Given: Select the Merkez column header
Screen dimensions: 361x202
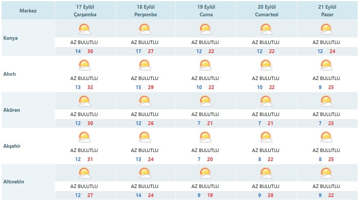Looking at the screenshot, I should [28, 11].
